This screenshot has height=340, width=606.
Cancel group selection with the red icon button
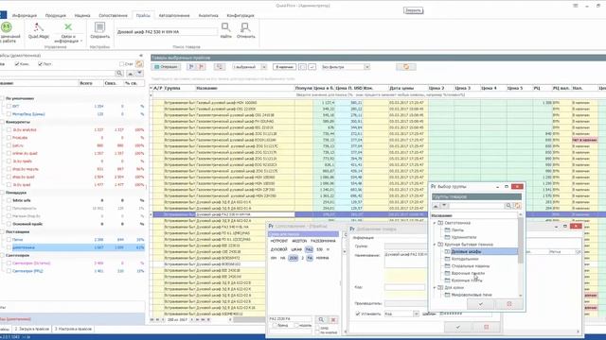pyautogui.click(x=509, y=304)
